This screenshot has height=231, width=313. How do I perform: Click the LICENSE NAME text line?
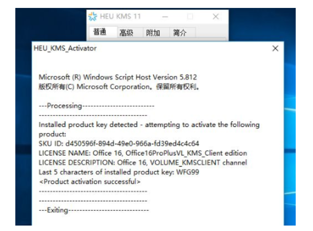click(x=143, y=153)
